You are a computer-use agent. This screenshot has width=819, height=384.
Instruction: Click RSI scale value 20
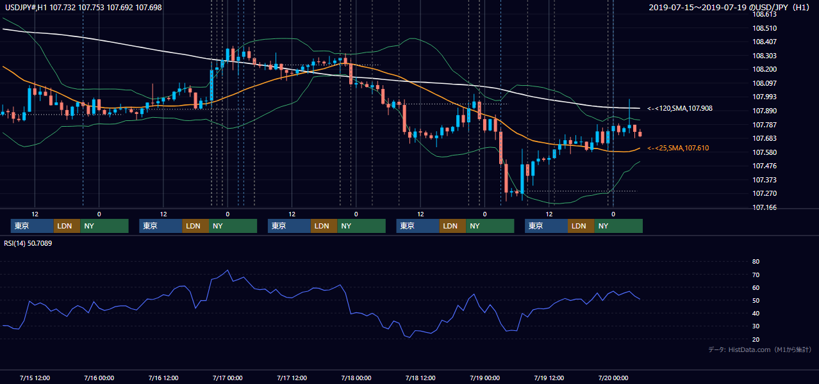tap(756, 340)
